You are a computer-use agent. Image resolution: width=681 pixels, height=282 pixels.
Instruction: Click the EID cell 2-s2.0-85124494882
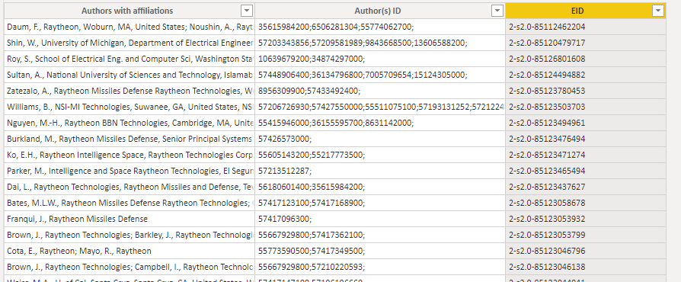click(x=586, y=75)
